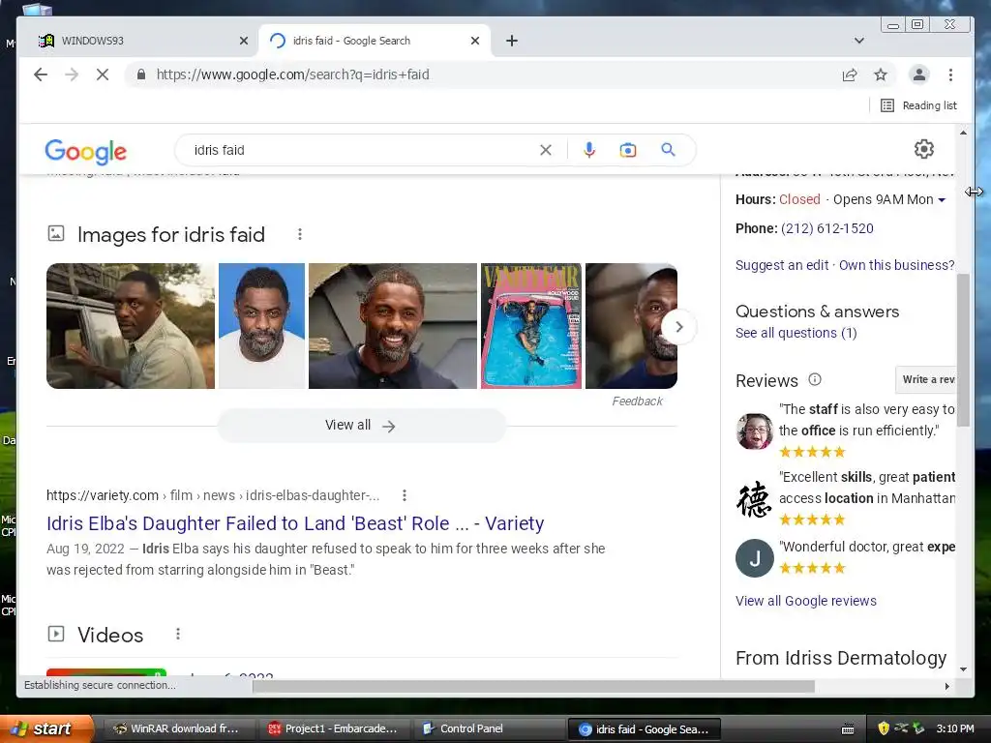Click Own this business?
This screenshot has height=743, width=991.
pos(897,265)
